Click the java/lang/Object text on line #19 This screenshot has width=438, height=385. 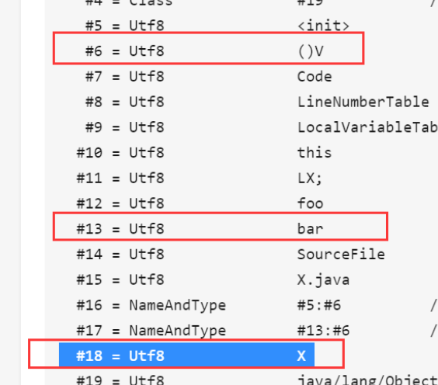tap(367, 380)
